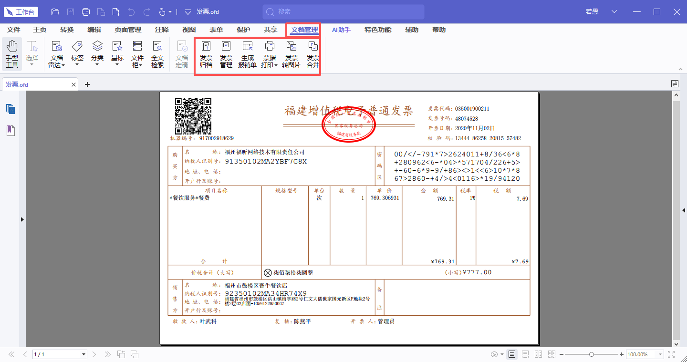Open the bookmarks panel in left sidebar
The image size is (687, 362).
pos(10,130)
